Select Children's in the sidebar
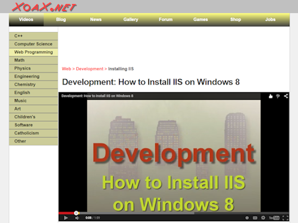The height and width of the screenshot is (223, 298). tap(34, 117)
